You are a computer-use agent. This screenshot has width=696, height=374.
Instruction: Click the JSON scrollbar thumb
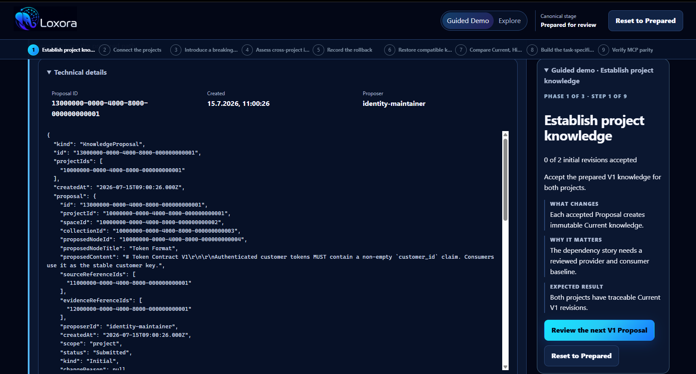[505, 179]
